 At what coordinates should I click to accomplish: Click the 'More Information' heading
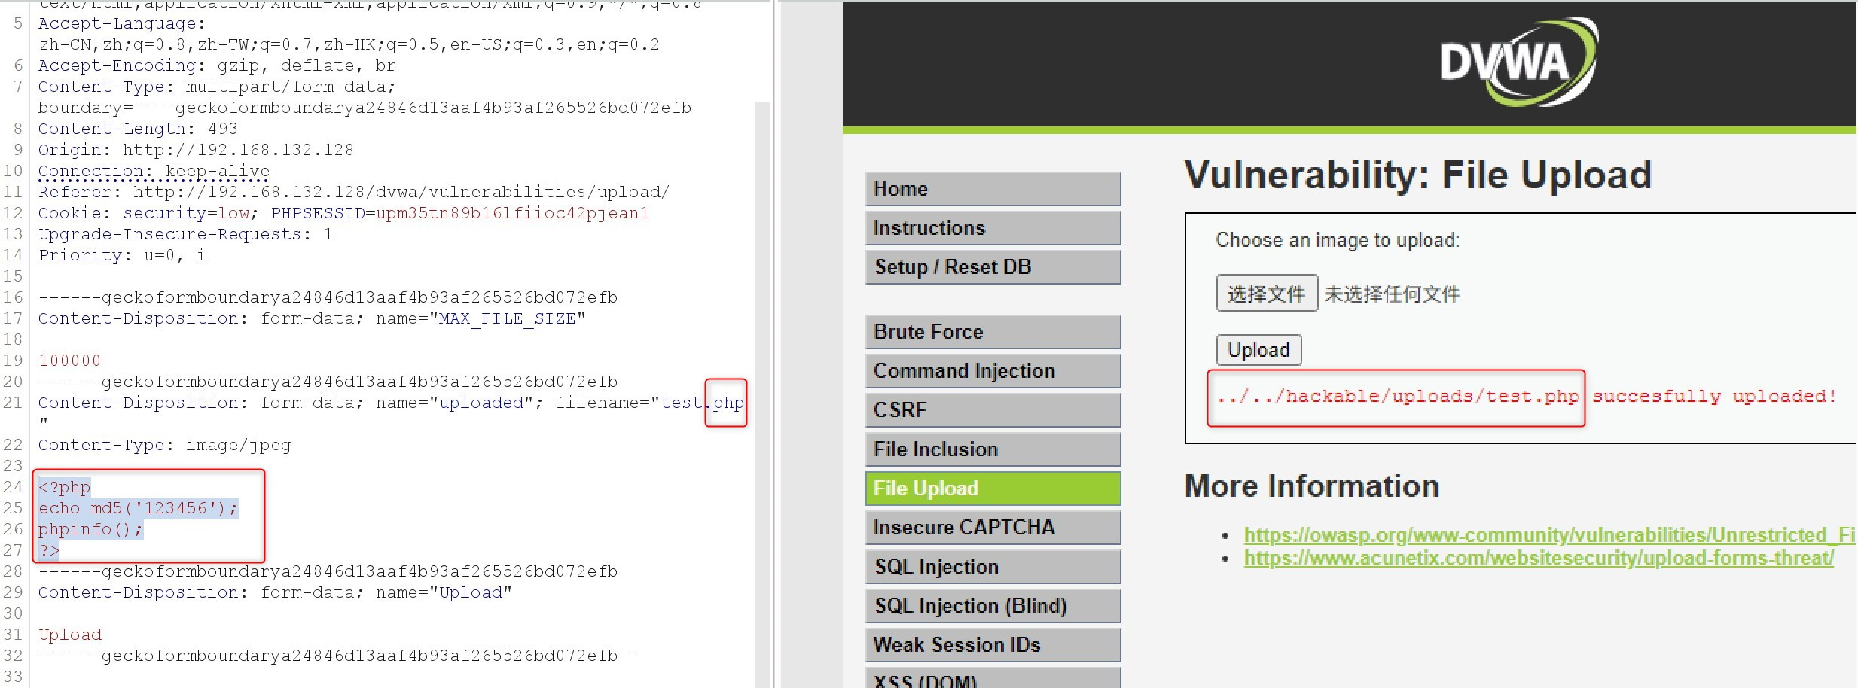pyautogui.click(x=1311, y=486)
